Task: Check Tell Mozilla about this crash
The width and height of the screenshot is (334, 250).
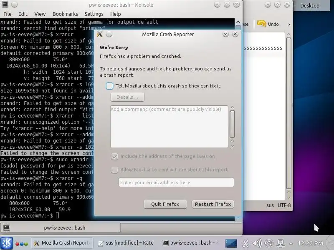Action: coord(109,86)
